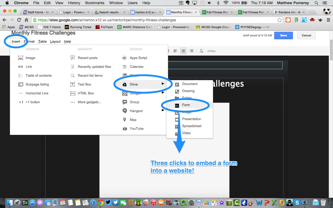Open Spotlight search from the menu bar
This screenshot has width=333, height=208.
(316, 3)
